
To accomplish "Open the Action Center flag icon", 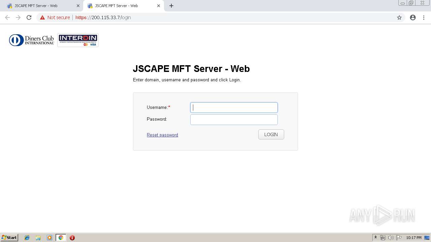I will coord(399,238).
